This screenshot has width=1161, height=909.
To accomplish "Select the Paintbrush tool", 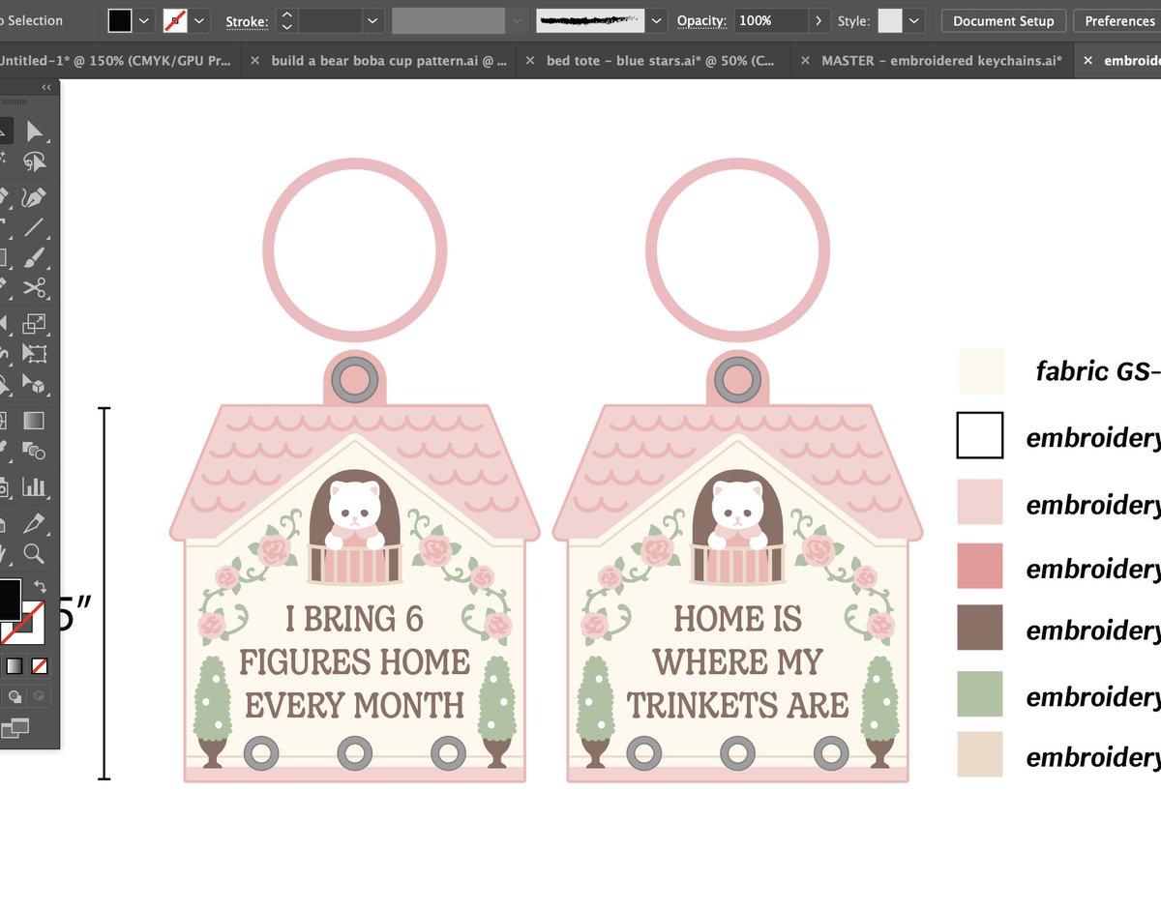I will tap(35, 258).
